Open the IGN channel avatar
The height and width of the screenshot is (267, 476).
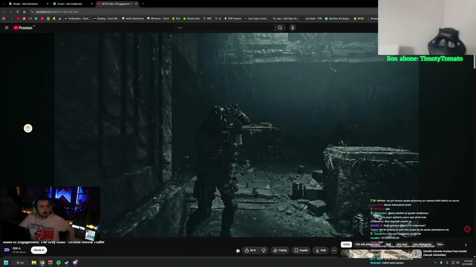(6, 250)
